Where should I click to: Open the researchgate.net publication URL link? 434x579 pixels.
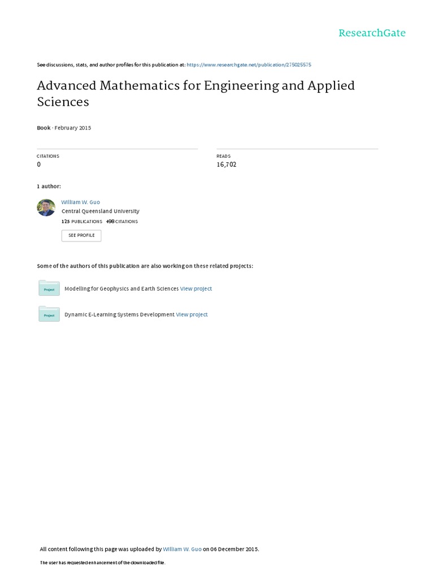point(249,65)
